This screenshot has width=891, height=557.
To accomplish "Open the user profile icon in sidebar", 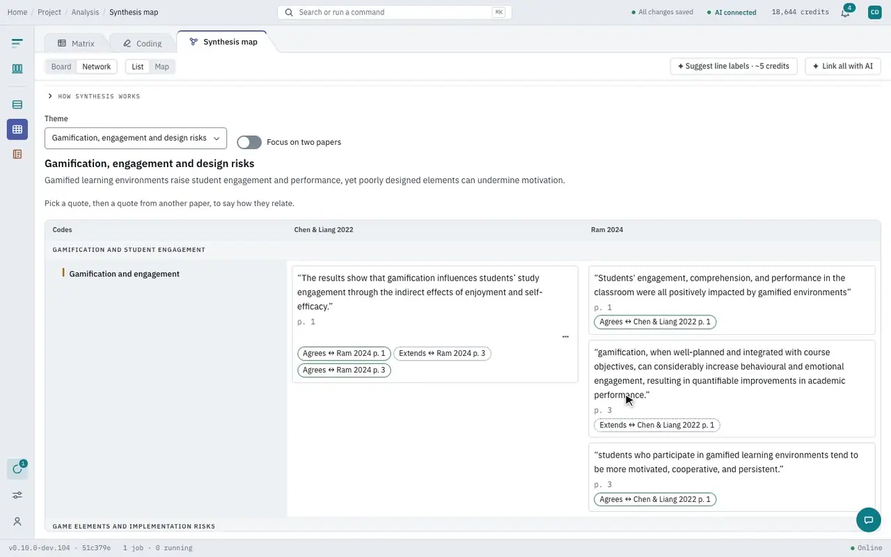I will pos(17,521).
